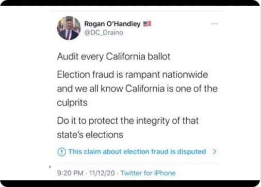Click 'Do it to protect the integrity' line

[128, 120]
